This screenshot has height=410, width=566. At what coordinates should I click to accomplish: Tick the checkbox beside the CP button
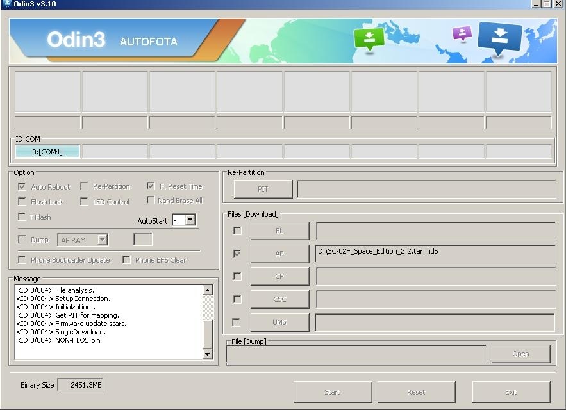point(237,276)
